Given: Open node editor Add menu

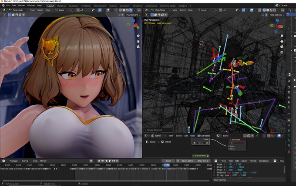Looking at the screenshot, I should [186, 136].
